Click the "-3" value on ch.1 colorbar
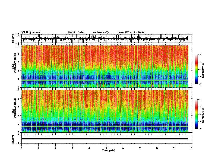Viewport: 215px width, 166px height. 200,55
